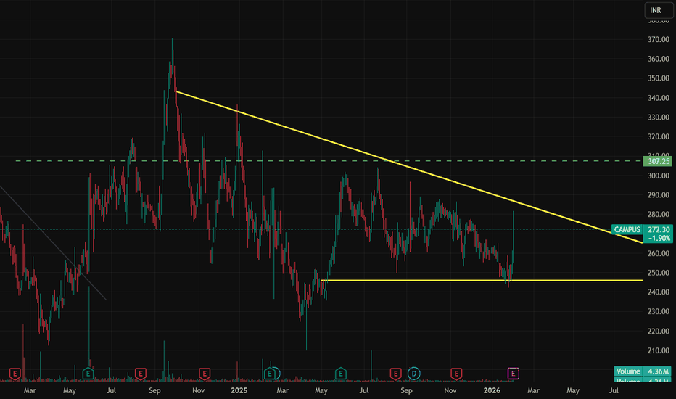676x399 pixels.
Task: Click the red earnings marker left of Sep 2025
Action: click(x=396, y=374)
